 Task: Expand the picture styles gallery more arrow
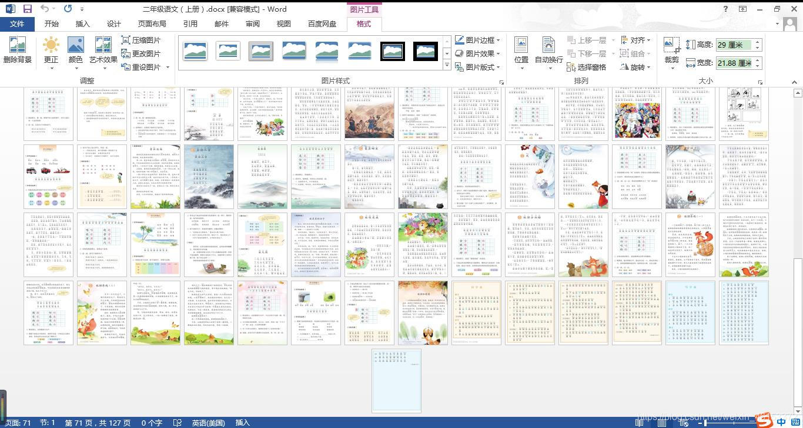(x=447, y=66)
